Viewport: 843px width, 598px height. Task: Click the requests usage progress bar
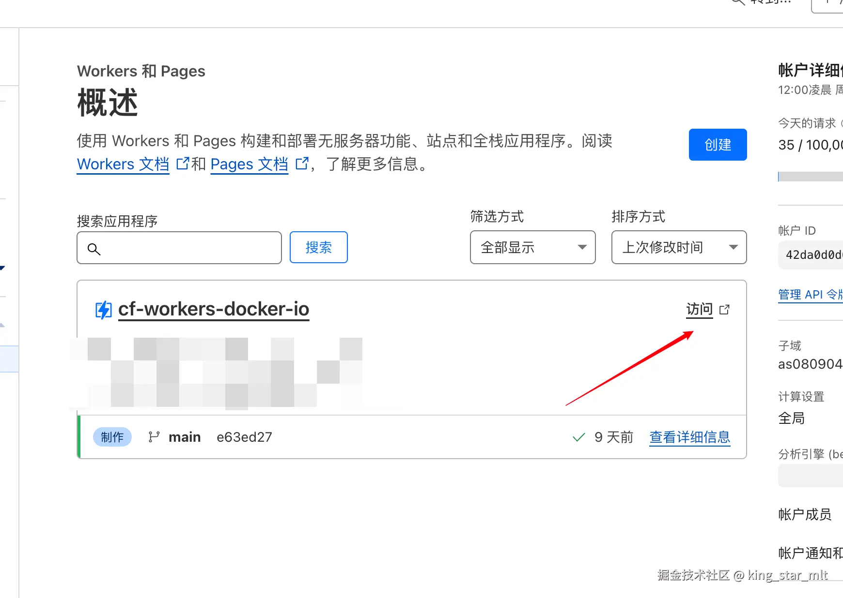click(810, 177)
